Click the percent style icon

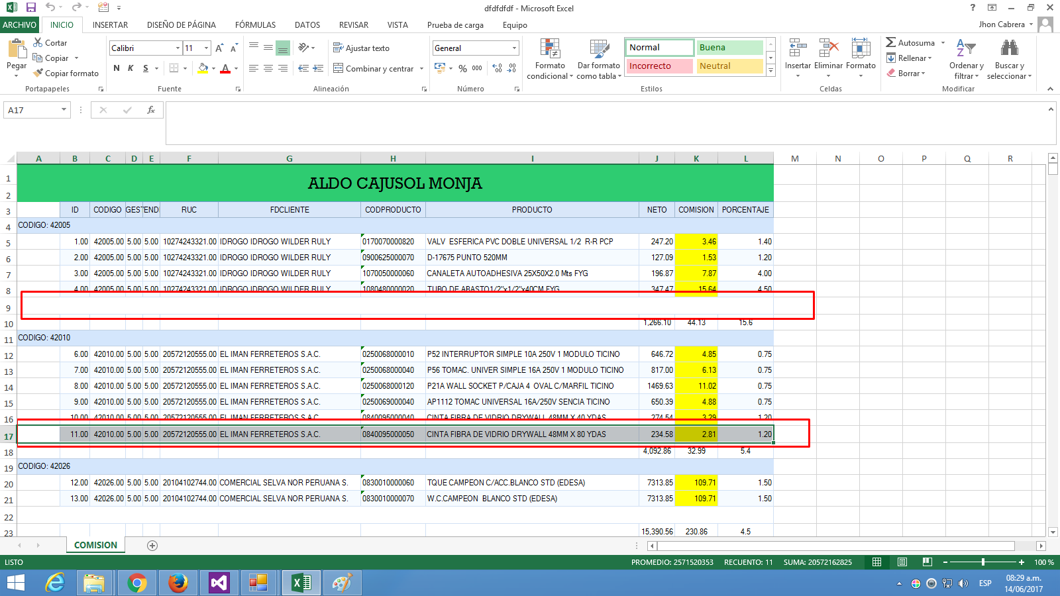[x=462, y=68]
